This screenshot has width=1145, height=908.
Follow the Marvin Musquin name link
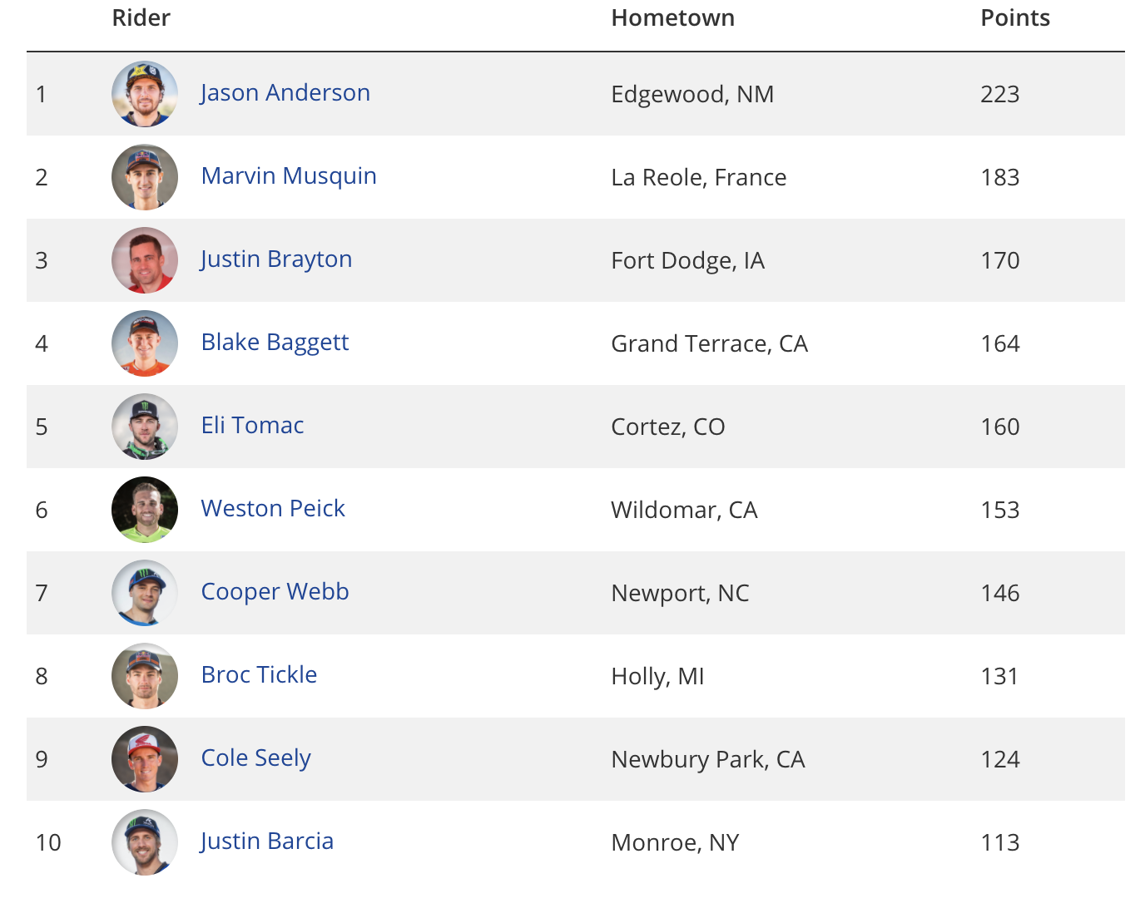(x=289, y=176)
